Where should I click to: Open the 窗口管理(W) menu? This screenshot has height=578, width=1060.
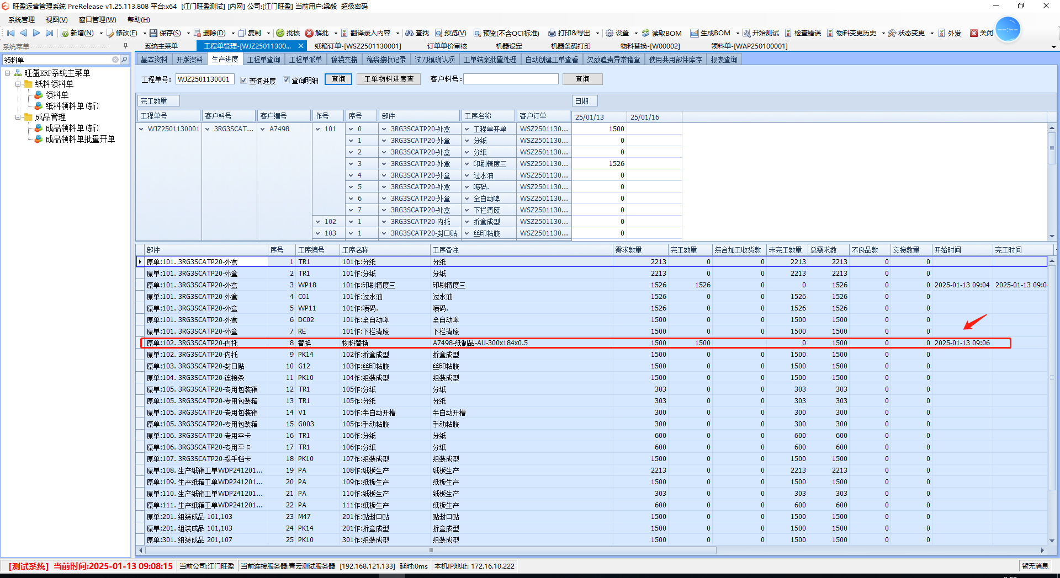[x=97, y=20]
